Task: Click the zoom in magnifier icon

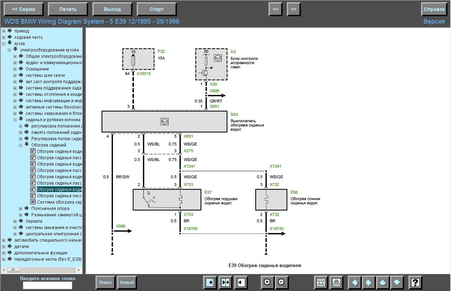Action: (268, 282)
